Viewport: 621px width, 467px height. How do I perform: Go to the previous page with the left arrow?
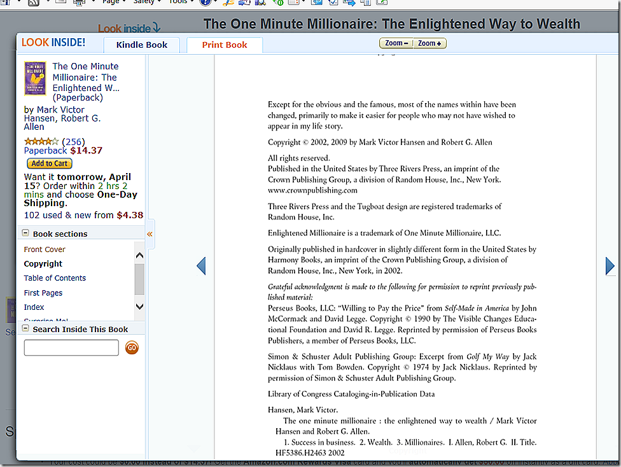201,266
